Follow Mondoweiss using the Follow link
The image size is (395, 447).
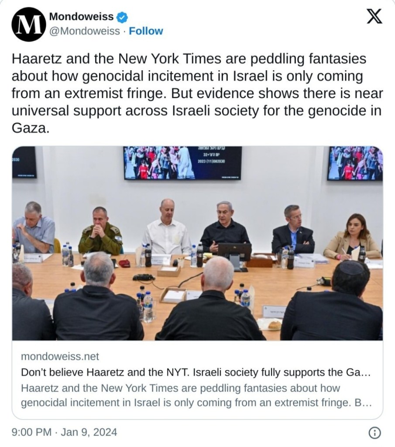point(146,31)
